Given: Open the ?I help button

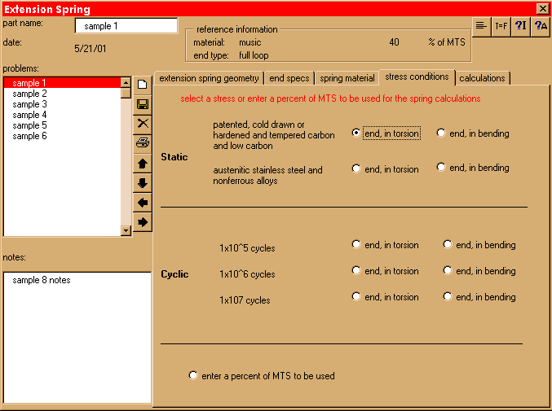Looking at the screenshot, I should click(x=521, y=26).
